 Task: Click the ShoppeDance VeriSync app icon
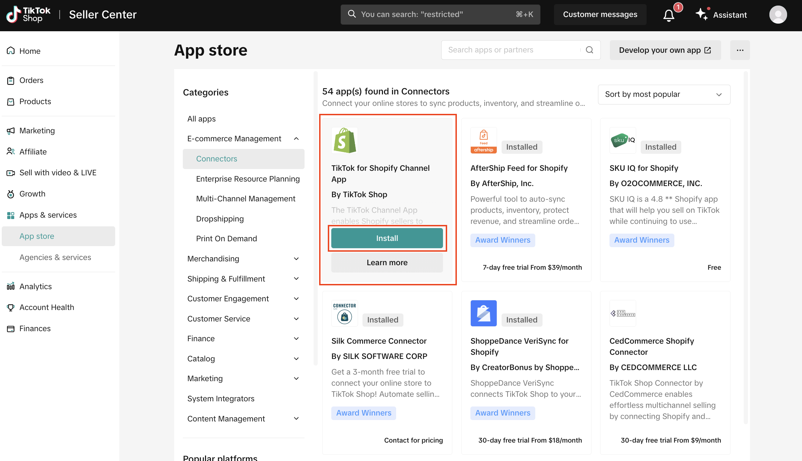(x=484, y=313)
